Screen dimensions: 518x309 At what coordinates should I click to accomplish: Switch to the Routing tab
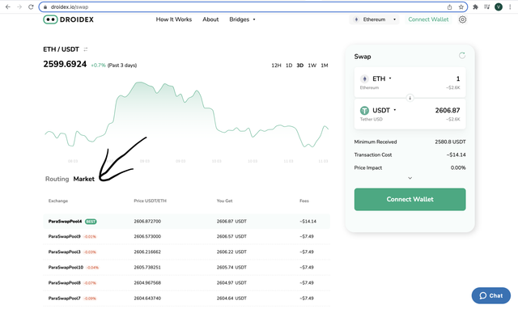[x=57, y=179]
